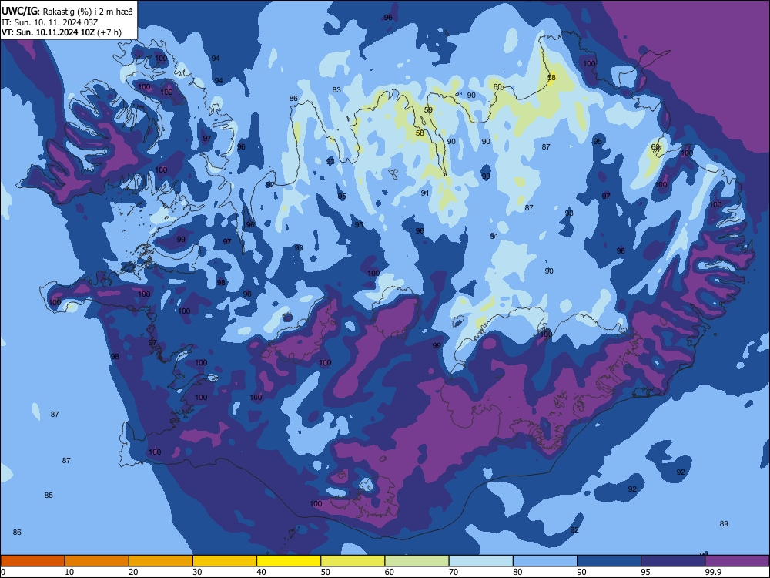The height and width of the screenshot is (578, 770).
Task: Pick the light orange 20–30 legend swatch
Action: coord(161,561)
